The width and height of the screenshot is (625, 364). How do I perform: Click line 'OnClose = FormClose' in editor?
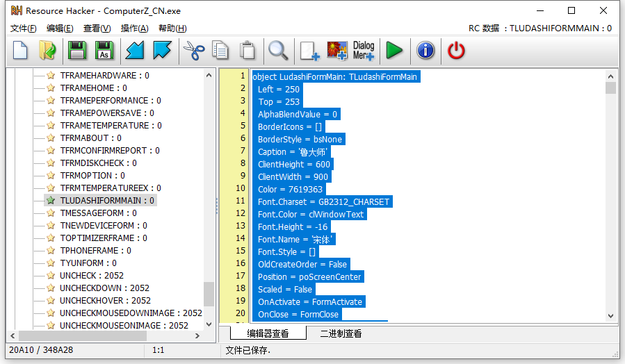click(297, 314)
